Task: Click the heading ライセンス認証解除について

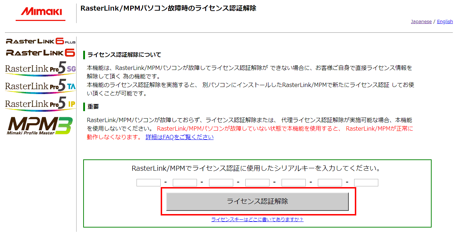Action: coord(124,55)
